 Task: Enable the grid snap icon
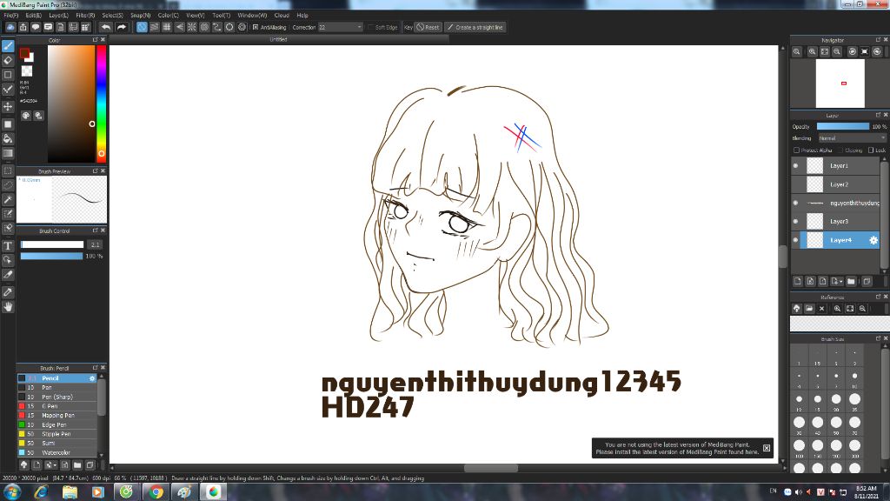point(167,27)
